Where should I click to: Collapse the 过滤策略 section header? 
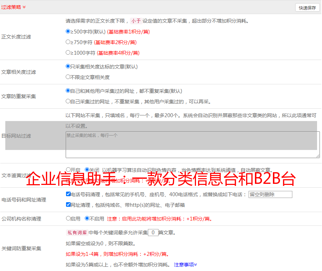point(13,7)
